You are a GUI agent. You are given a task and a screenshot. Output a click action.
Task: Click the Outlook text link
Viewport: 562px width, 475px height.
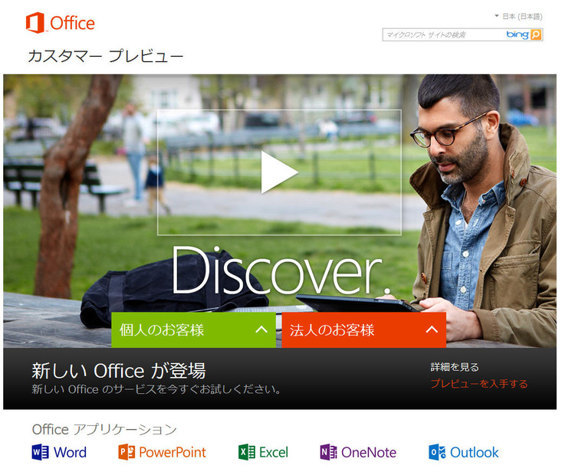[x=474, y=453]
